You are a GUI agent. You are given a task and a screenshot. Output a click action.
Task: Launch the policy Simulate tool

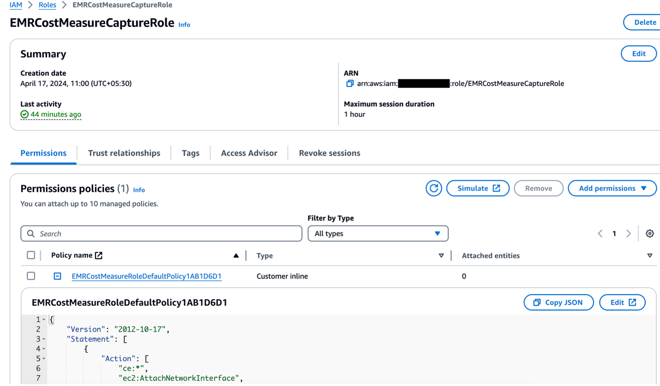pyautogui.click(x=478, y=188)
